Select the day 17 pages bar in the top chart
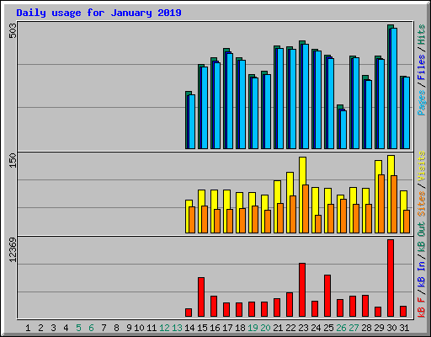The image size is (431, 337). tap(230, 101)
